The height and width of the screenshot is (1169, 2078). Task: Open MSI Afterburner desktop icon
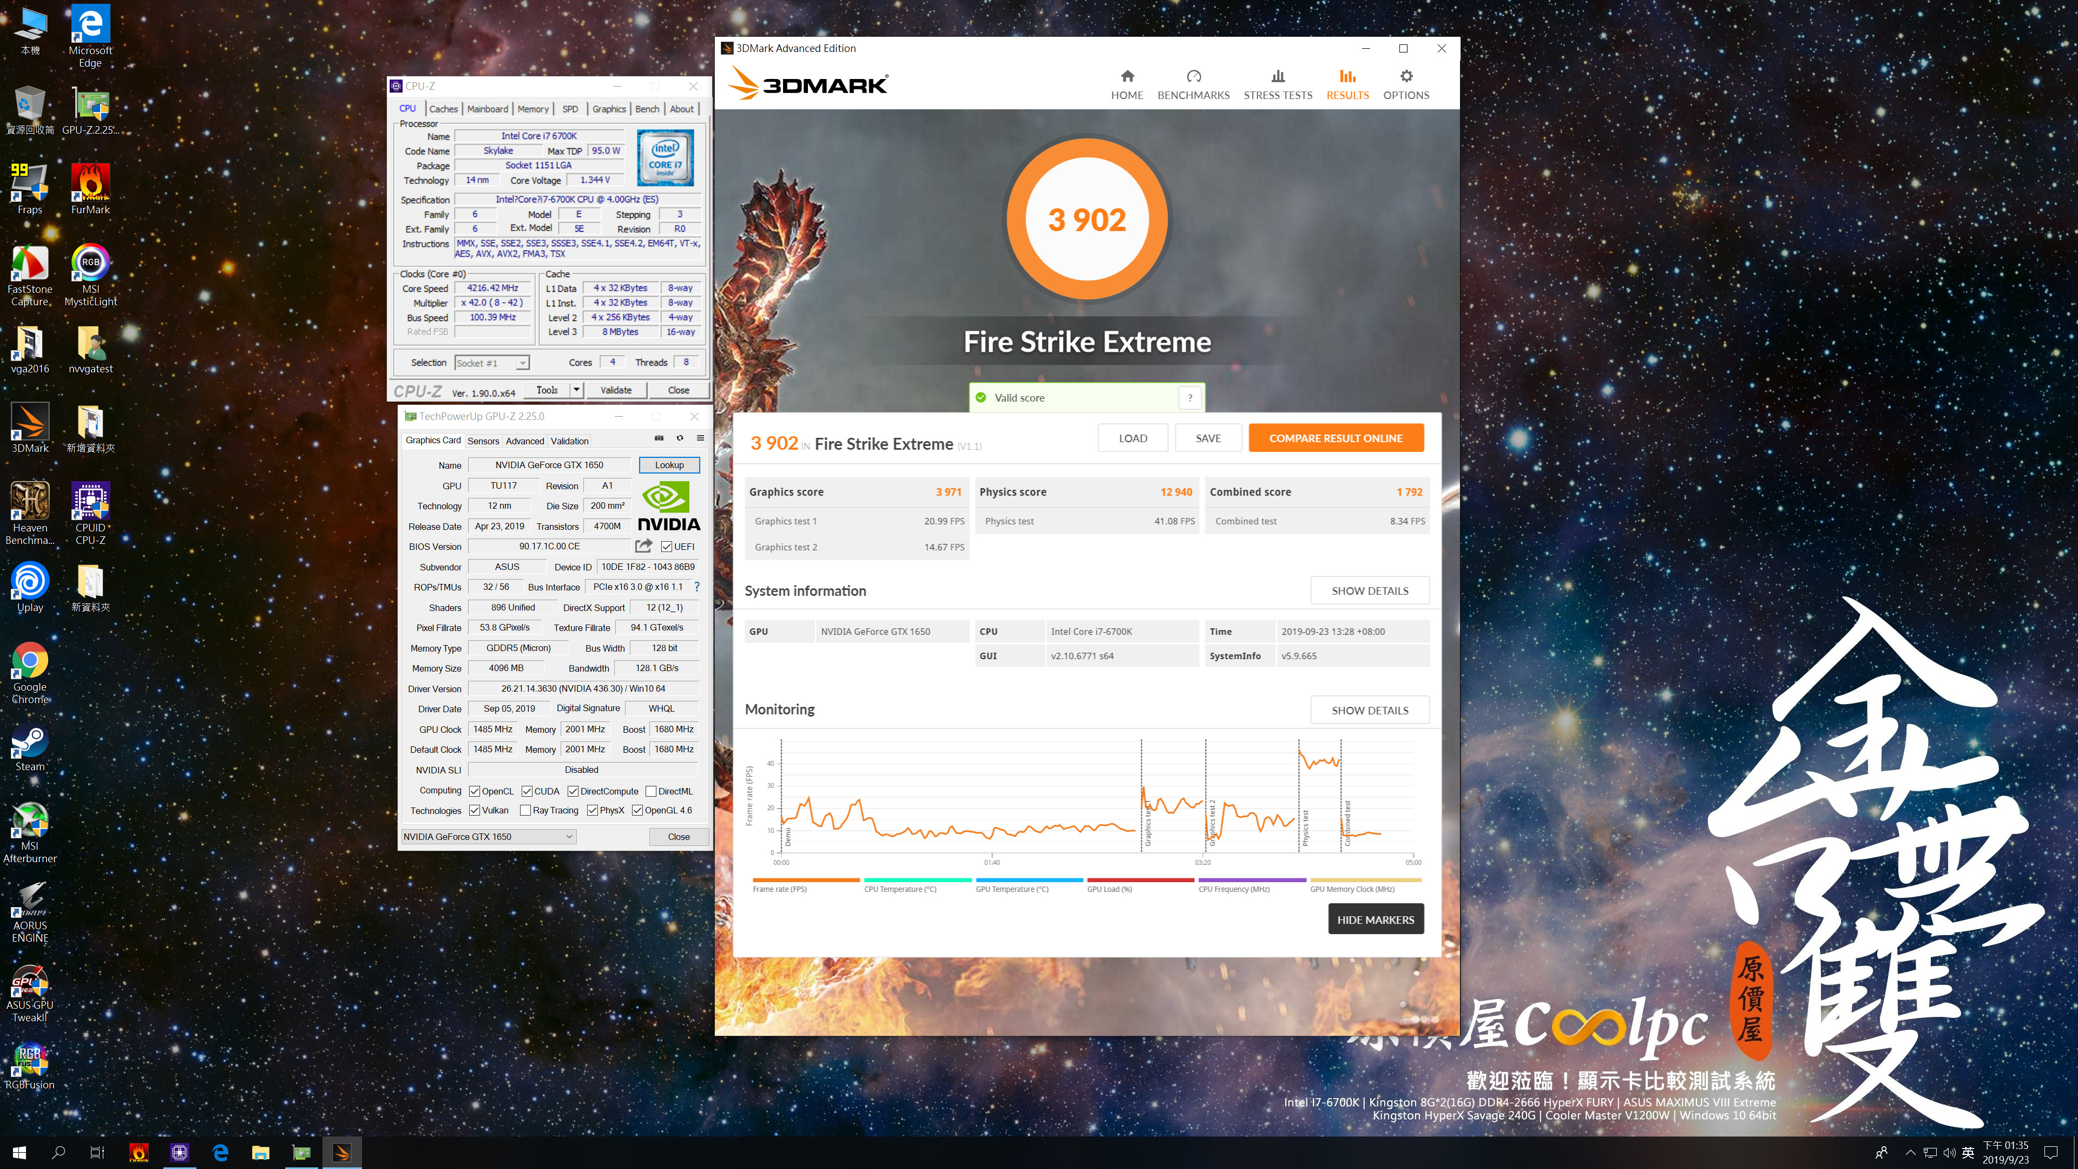click(30, 832)
